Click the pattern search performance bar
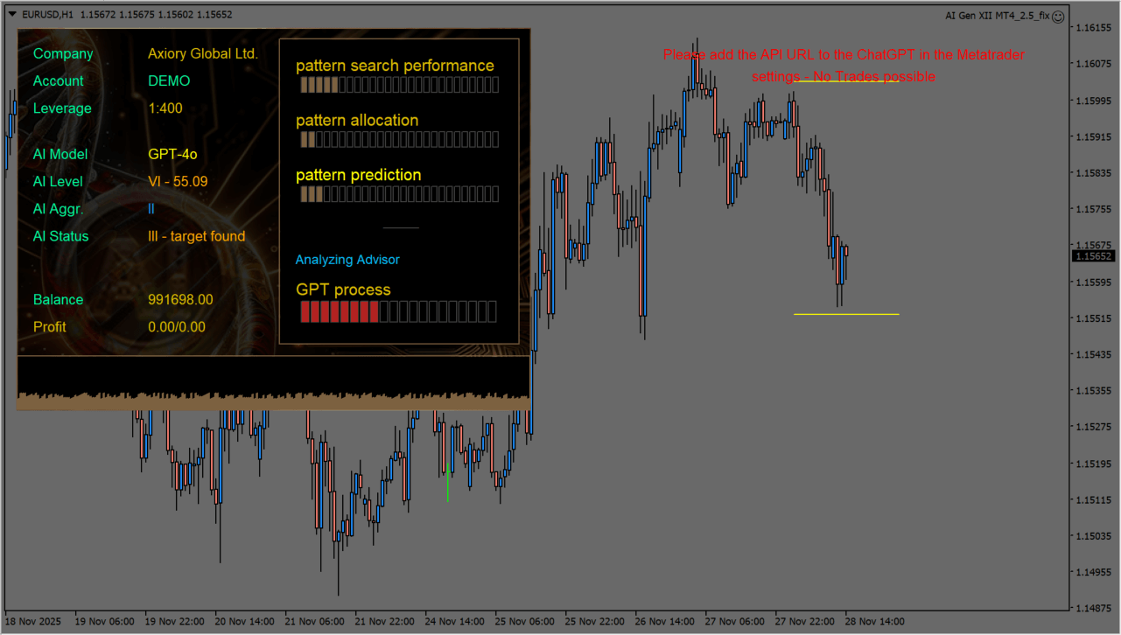Viewport: 1121px width, 635px height. point(399,85)
